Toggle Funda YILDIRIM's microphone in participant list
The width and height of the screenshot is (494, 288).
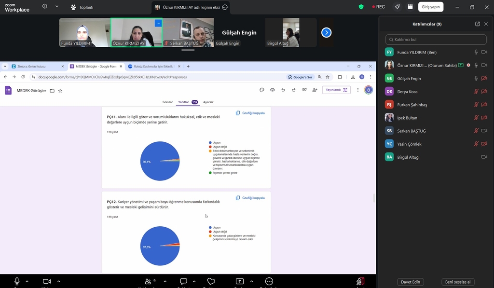coord(476,52)
